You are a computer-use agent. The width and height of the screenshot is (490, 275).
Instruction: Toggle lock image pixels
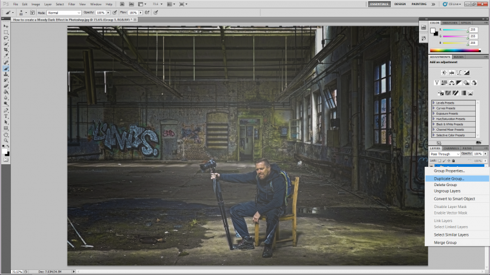(444, 161)
